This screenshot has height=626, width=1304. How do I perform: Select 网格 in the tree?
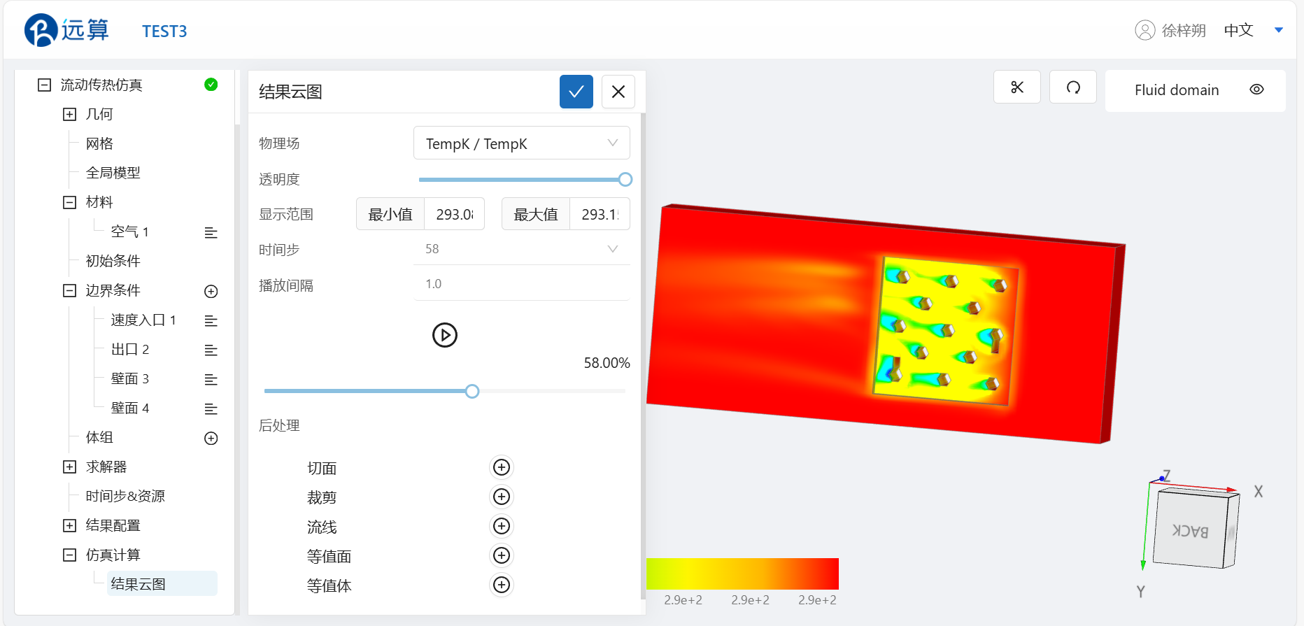[x=99, y=143]
